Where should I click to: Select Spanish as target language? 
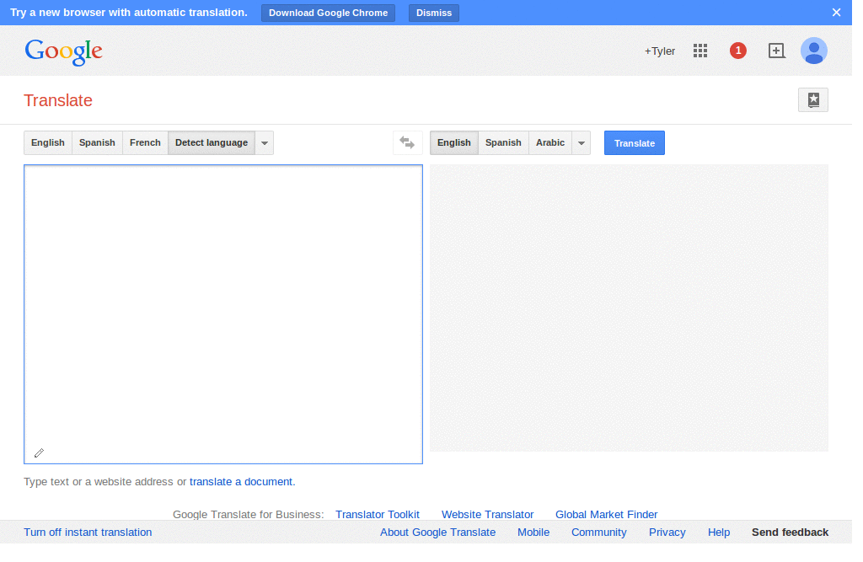click(503, 142)
